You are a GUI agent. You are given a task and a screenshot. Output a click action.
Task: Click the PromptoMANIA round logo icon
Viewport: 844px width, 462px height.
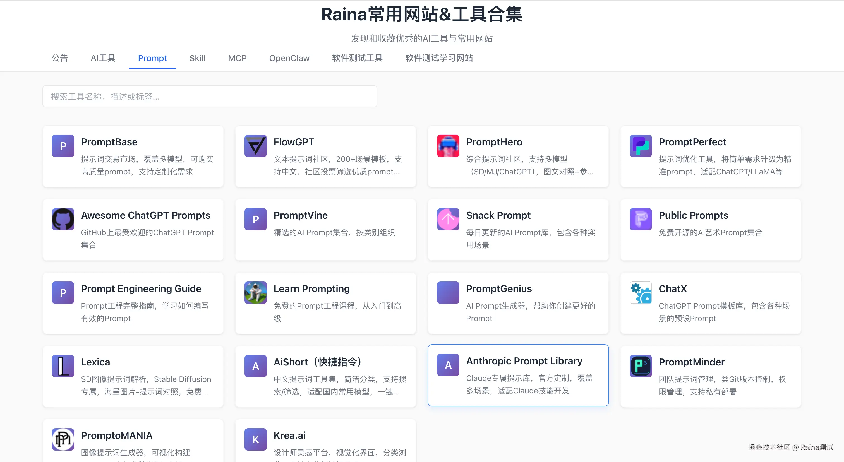coord(63,439)
